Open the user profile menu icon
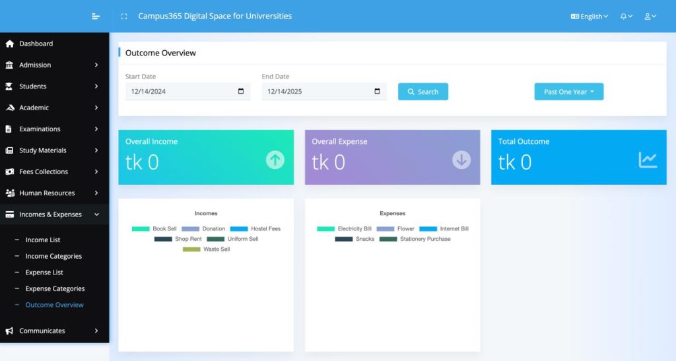676x361 pixels. (x=650, y=16)
